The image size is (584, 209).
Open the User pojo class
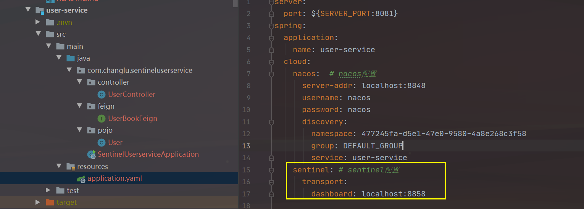pyautogui.click(x=115, y=142)
